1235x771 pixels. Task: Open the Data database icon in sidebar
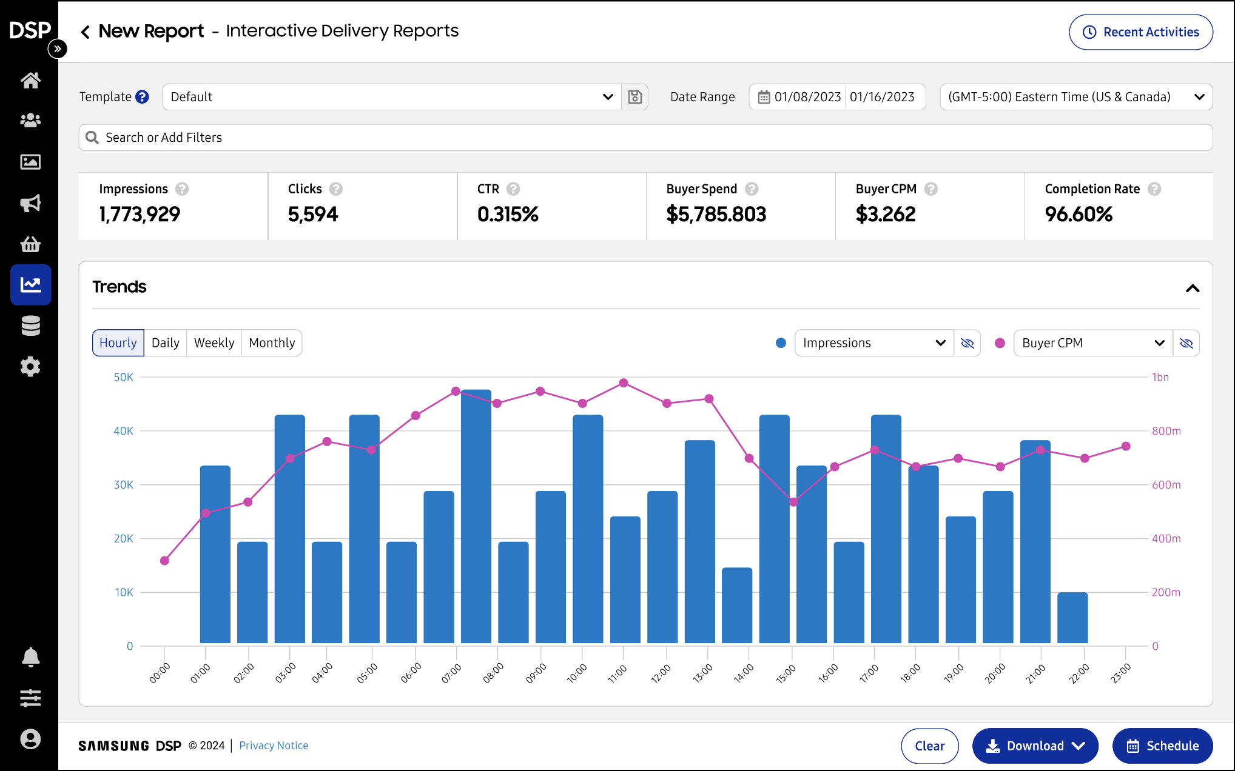30,325
